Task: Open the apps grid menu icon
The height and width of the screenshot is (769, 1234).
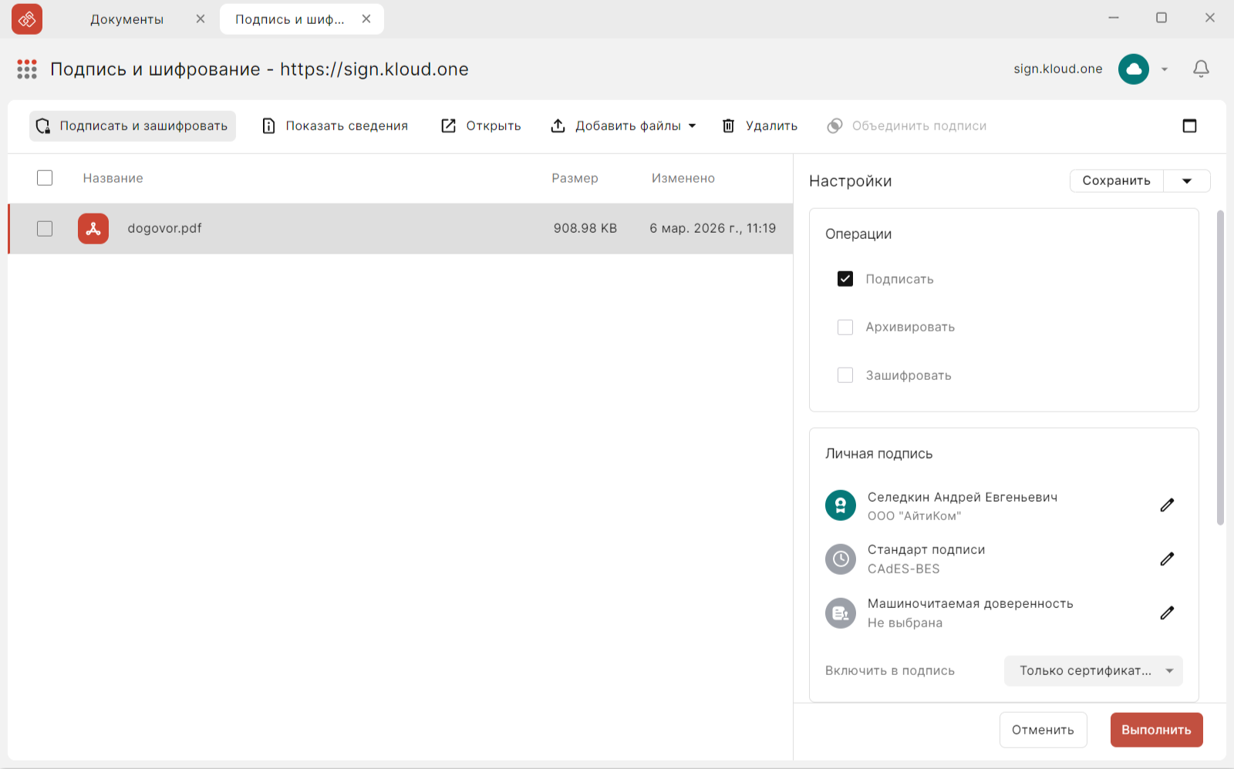Action: point(27,69)
